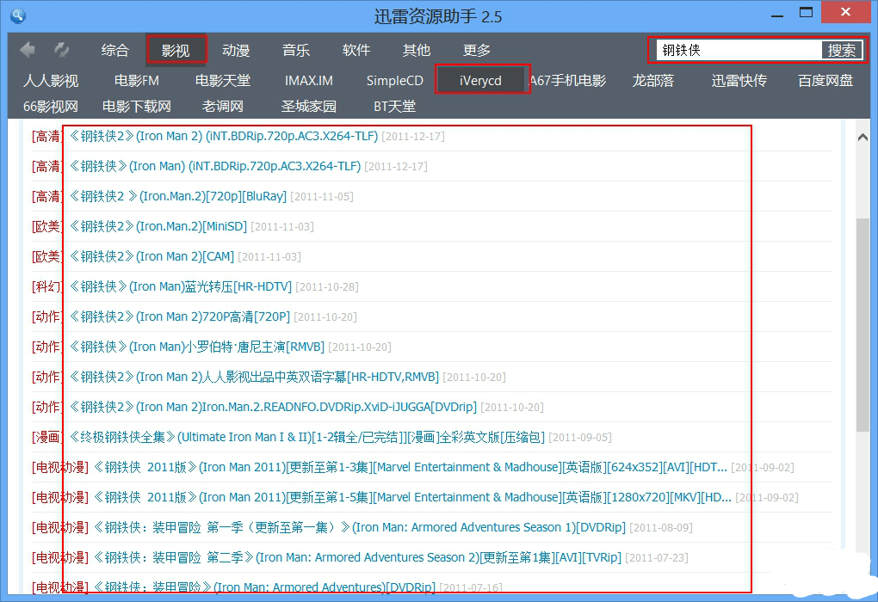Open the A67手机电影 source
The image size is (878, 602).
568,81
